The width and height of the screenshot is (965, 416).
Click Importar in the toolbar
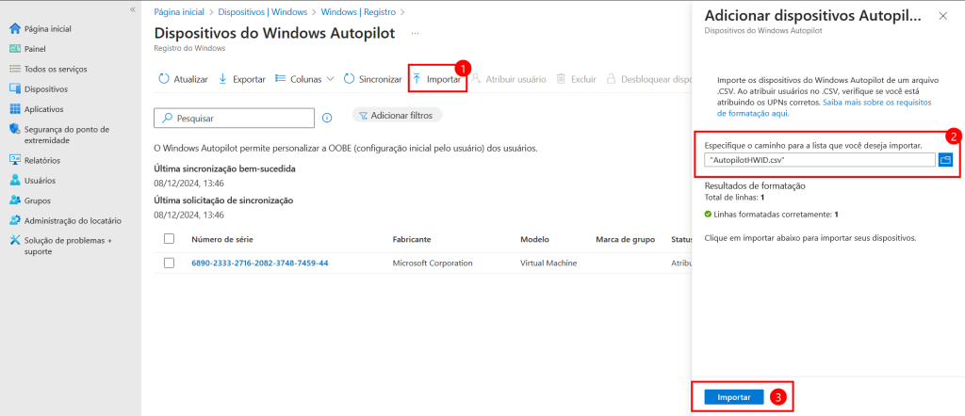437,79
